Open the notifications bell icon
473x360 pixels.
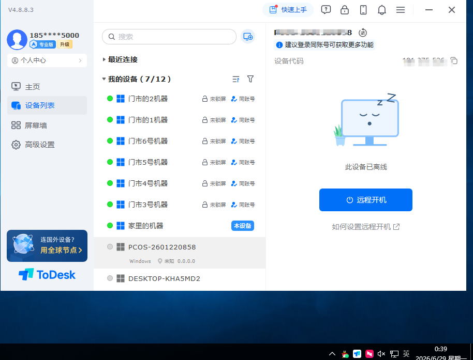coord(382,10)
